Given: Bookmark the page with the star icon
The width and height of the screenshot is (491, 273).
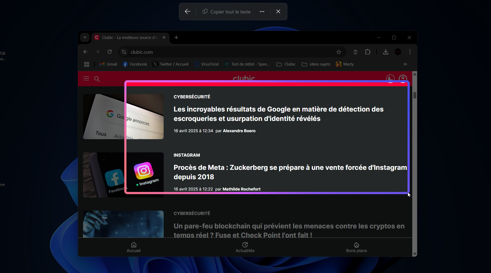Looking at the screenshot, I should (x=339, y=52).
